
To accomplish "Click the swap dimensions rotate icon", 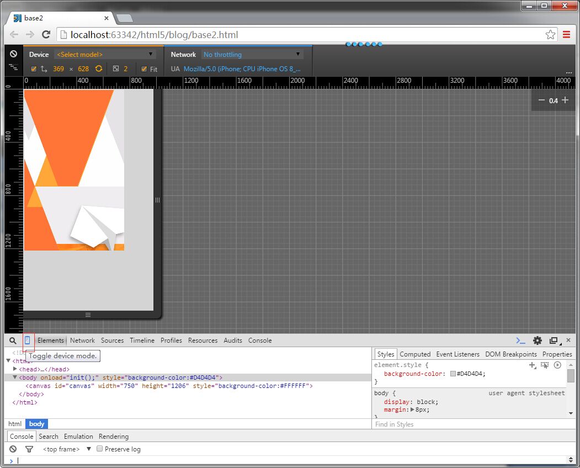I will tap(99, 69).
